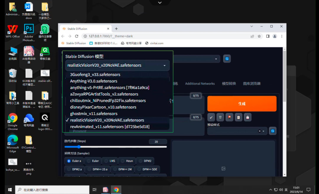
Task: Adjust the 迭代步数 (Steps) slider
Action: [x=115, y=147]
